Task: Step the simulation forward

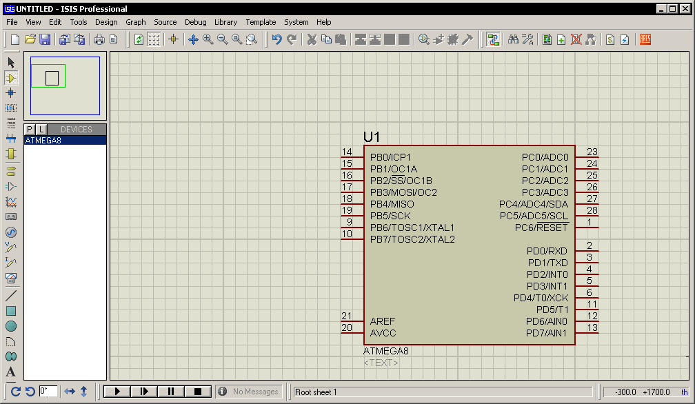Action: 144,392
